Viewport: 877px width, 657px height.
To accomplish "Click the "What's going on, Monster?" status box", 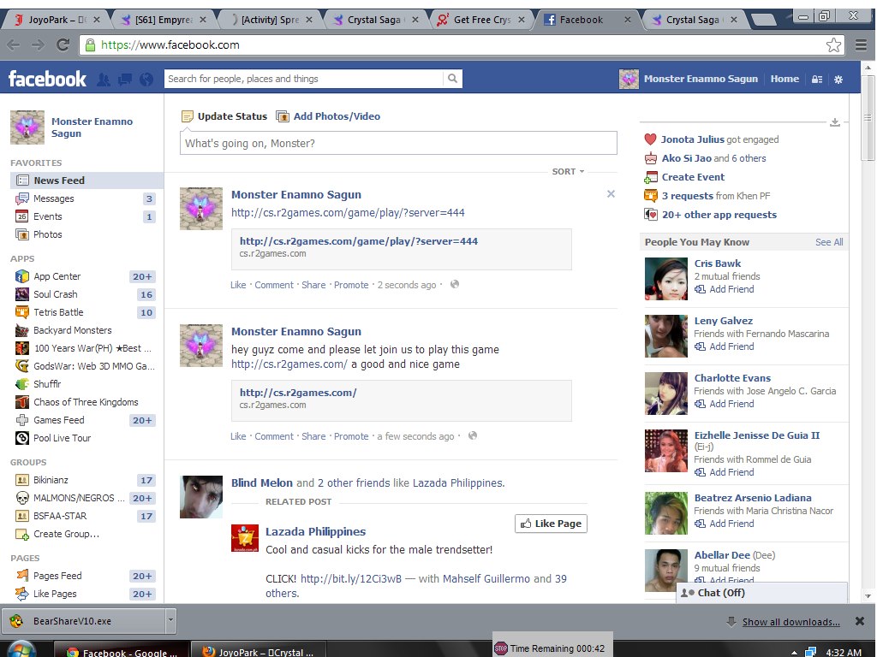I will 398,143.
